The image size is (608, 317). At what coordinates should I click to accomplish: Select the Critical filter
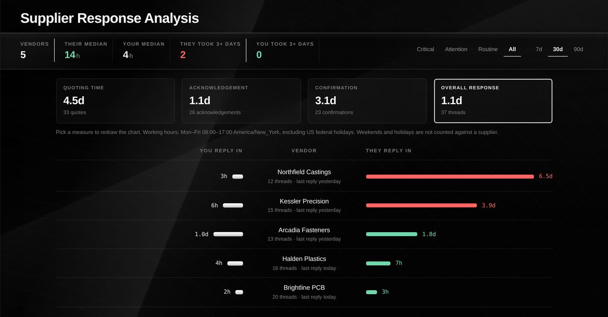[x=425, y=49]
